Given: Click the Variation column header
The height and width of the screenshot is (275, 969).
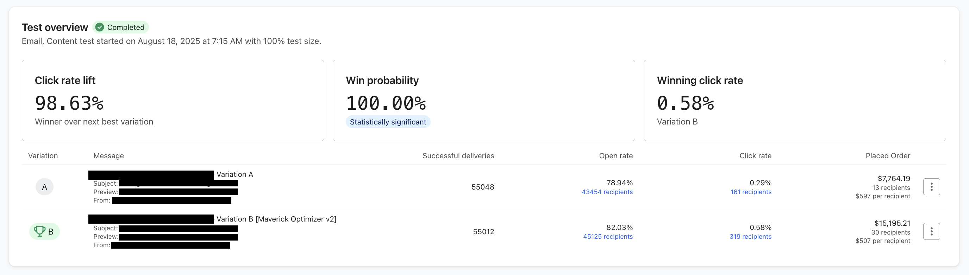Looking at the screenshot, I should pos(43,155).
